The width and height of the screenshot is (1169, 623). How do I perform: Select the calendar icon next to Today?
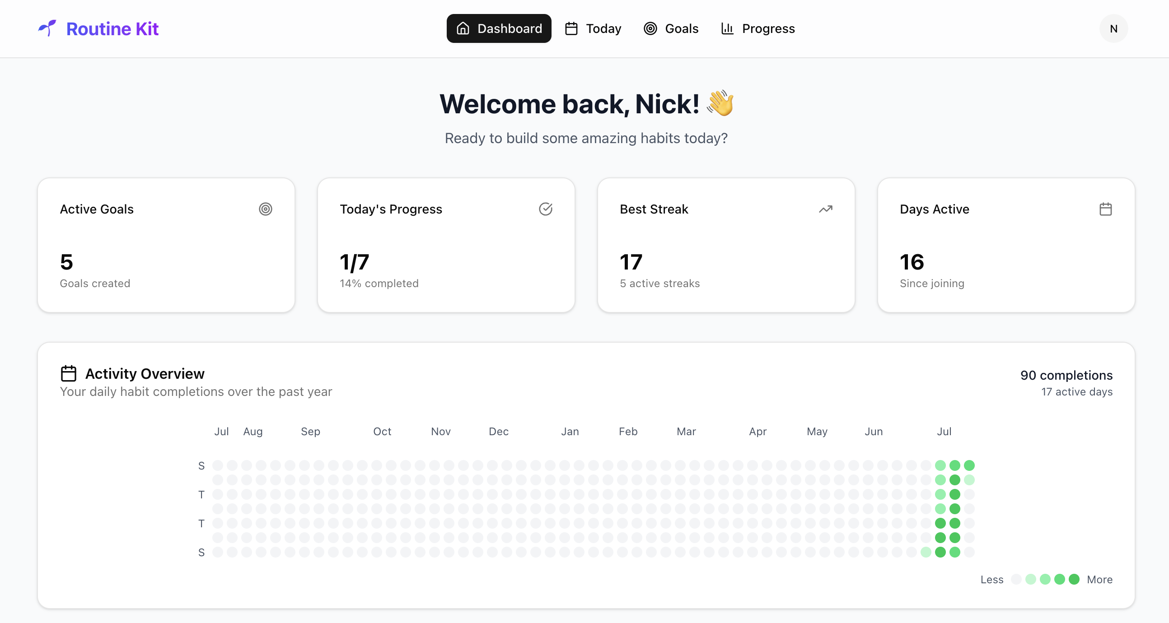571,28
